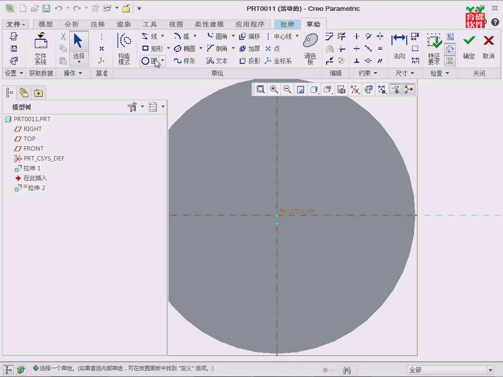Open the 圆 (Circle) type dropdown arrow
503x377 pixels.
(163, 60)
